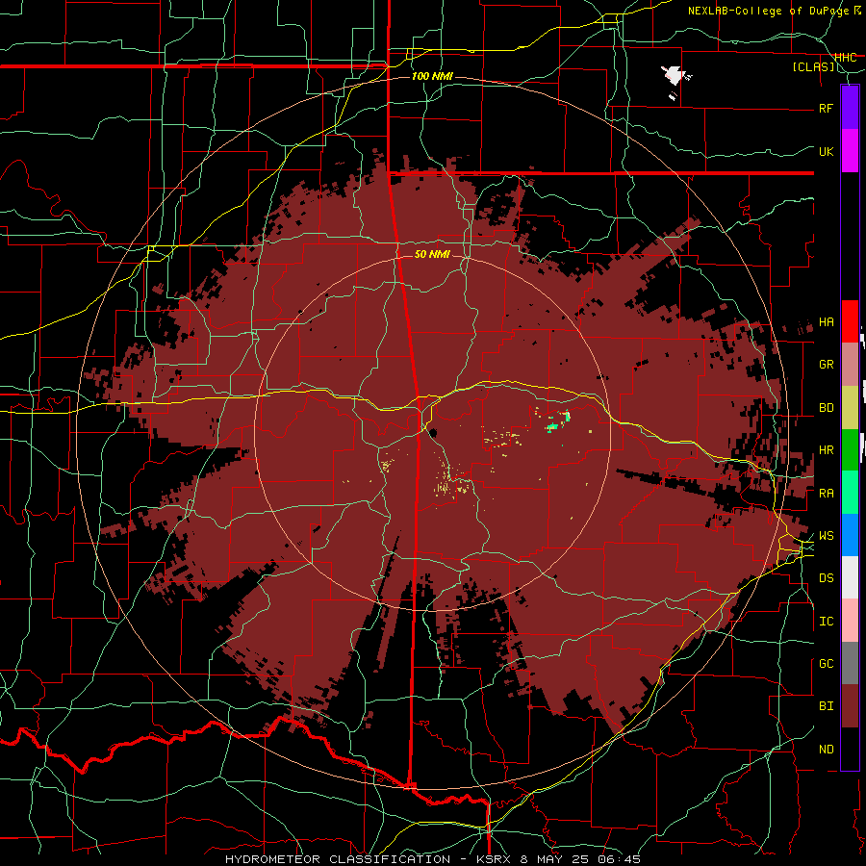Click the '[CLAS]' units label

tap(813, 66)
